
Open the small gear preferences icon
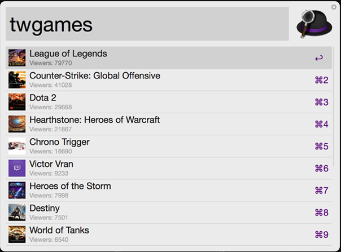point(334,7)
